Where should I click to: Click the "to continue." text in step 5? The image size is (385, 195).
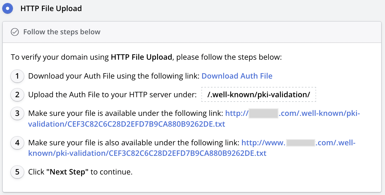coord(111,172)
